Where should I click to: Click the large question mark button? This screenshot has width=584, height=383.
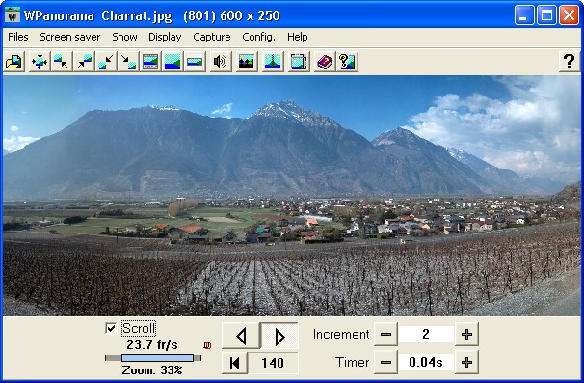click(569, 62)
